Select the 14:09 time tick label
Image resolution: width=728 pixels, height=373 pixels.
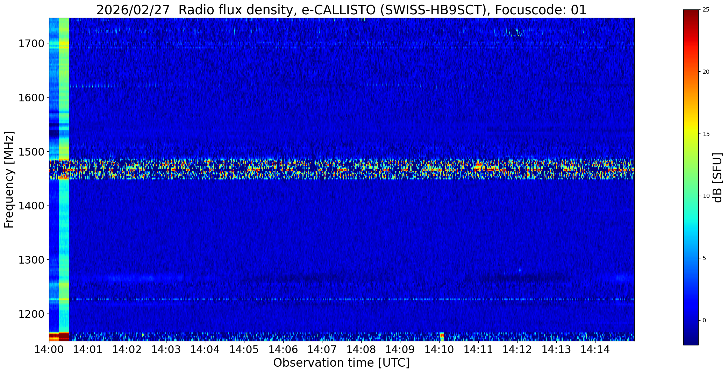(x=400, y=349)
